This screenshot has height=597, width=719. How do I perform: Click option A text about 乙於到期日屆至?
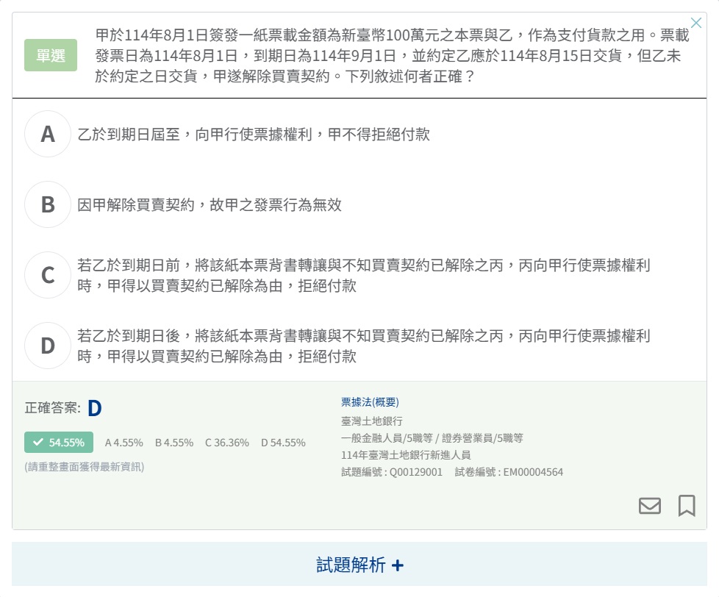[254, 135]
